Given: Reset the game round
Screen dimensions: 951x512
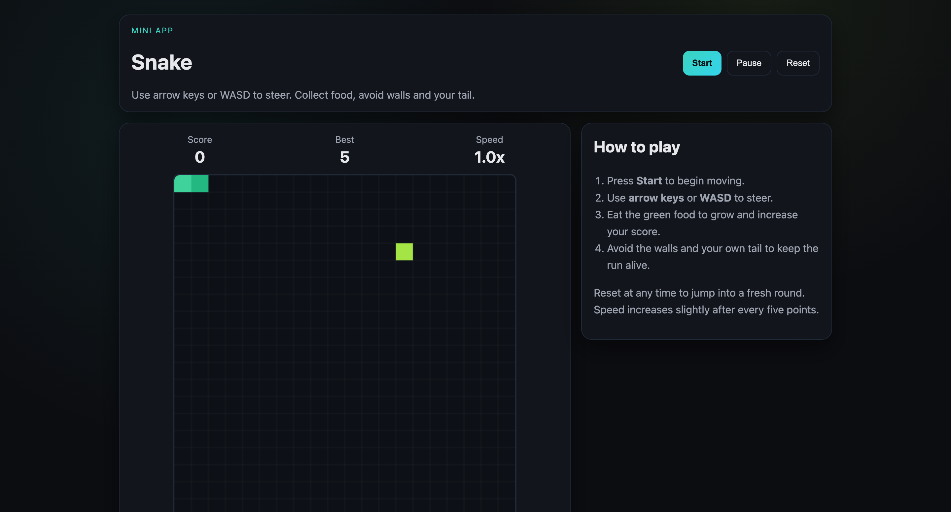Looking at the screenshot, I should tap(798, 63).
